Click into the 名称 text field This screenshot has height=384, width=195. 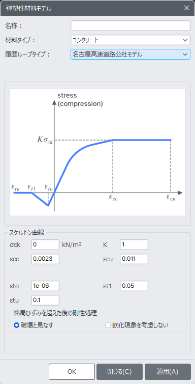tap(131, 25)
